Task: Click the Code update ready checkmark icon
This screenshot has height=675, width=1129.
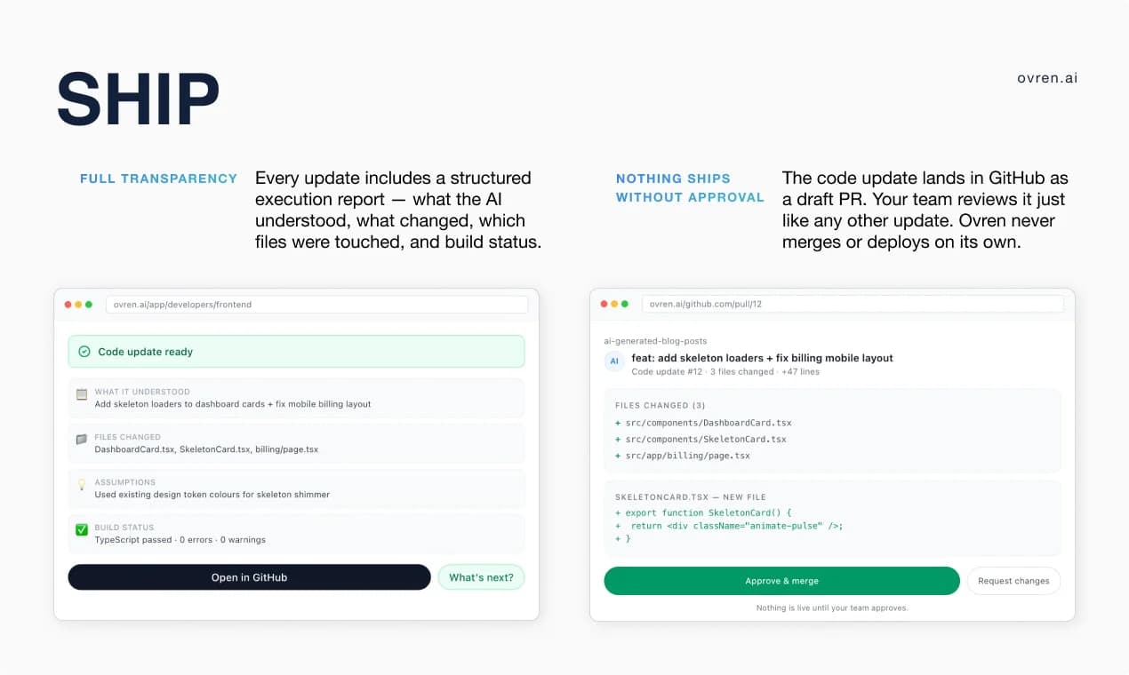Action: (84, 352)
